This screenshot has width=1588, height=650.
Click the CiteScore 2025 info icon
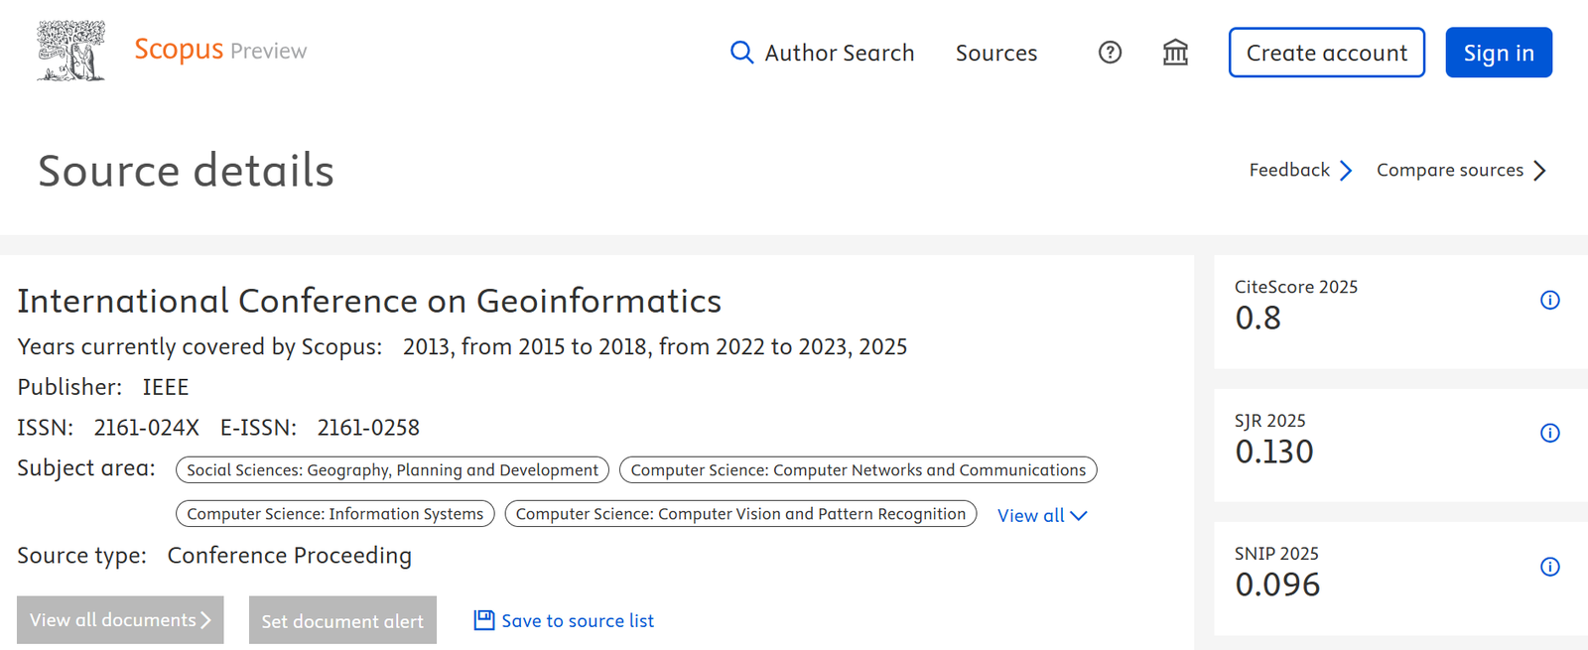pyautogui.click(x=1549, y=300)
